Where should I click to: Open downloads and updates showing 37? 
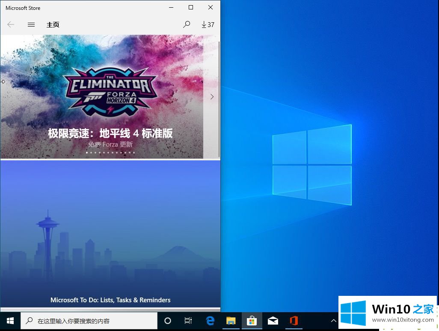(x=208, y=25)
